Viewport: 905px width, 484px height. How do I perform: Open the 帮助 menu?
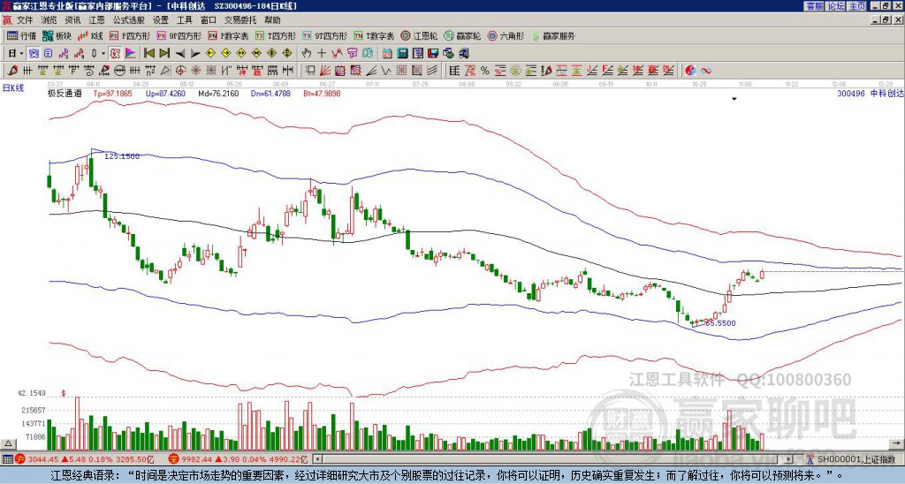pyautogui.click(x=272, y=20)
